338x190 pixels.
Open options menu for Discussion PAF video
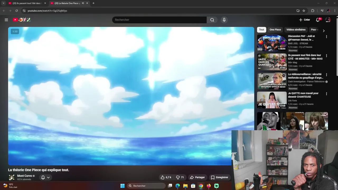click(326, 37)
